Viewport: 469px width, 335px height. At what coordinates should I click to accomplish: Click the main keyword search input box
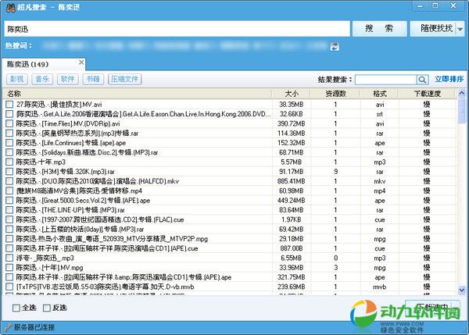[176, 29]
